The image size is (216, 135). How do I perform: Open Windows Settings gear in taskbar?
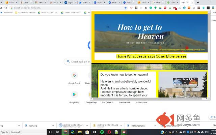coord(94,132)
